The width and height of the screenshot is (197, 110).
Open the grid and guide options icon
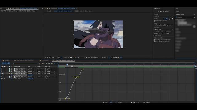tap(59, 57)
